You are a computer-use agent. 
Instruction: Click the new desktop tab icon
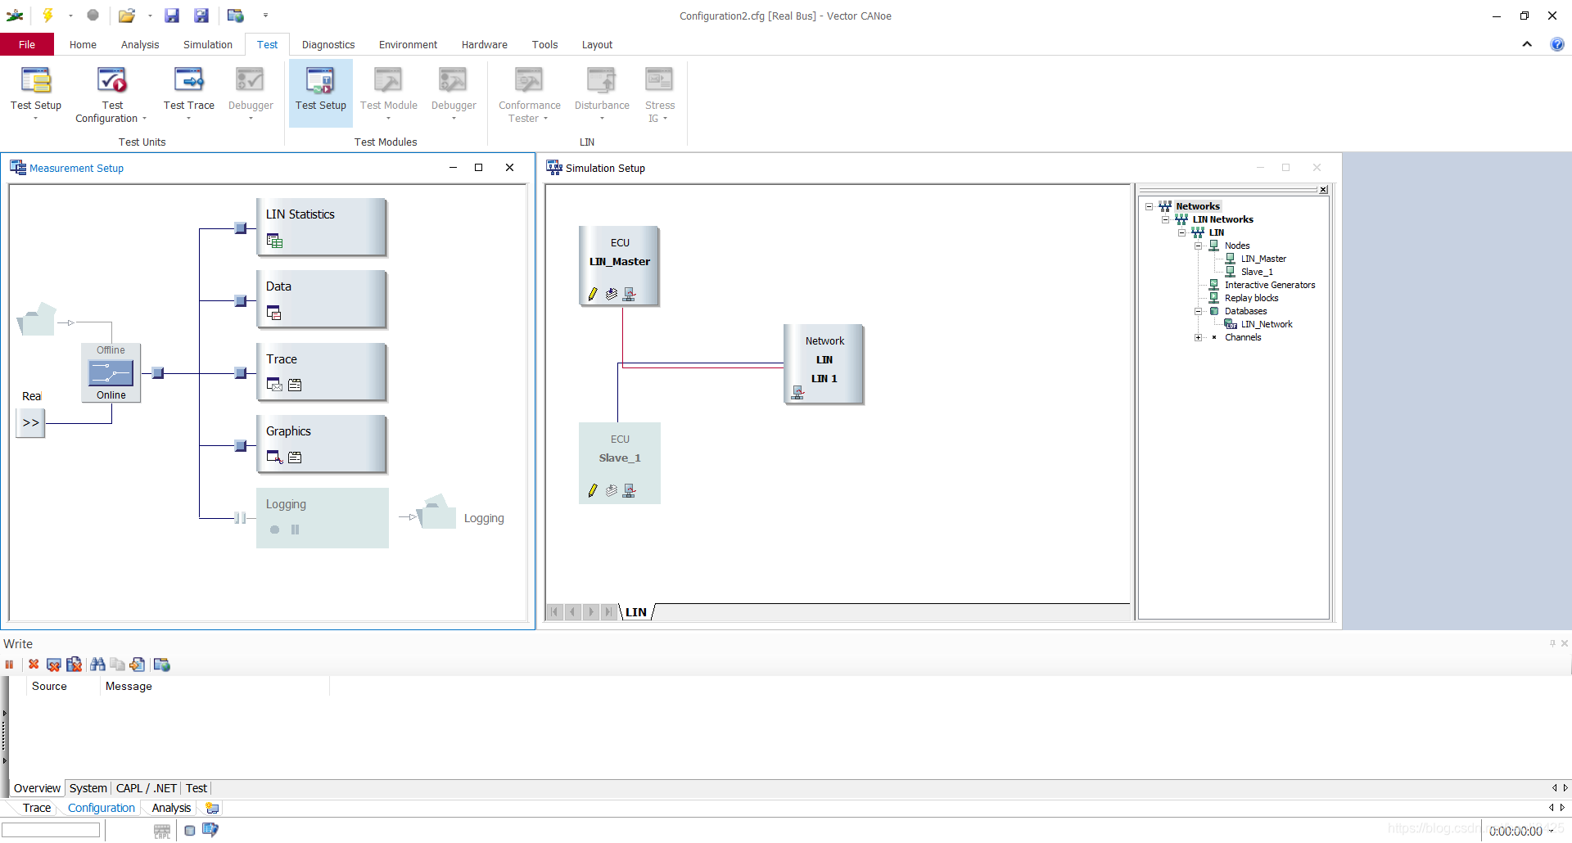pos(213,808)
